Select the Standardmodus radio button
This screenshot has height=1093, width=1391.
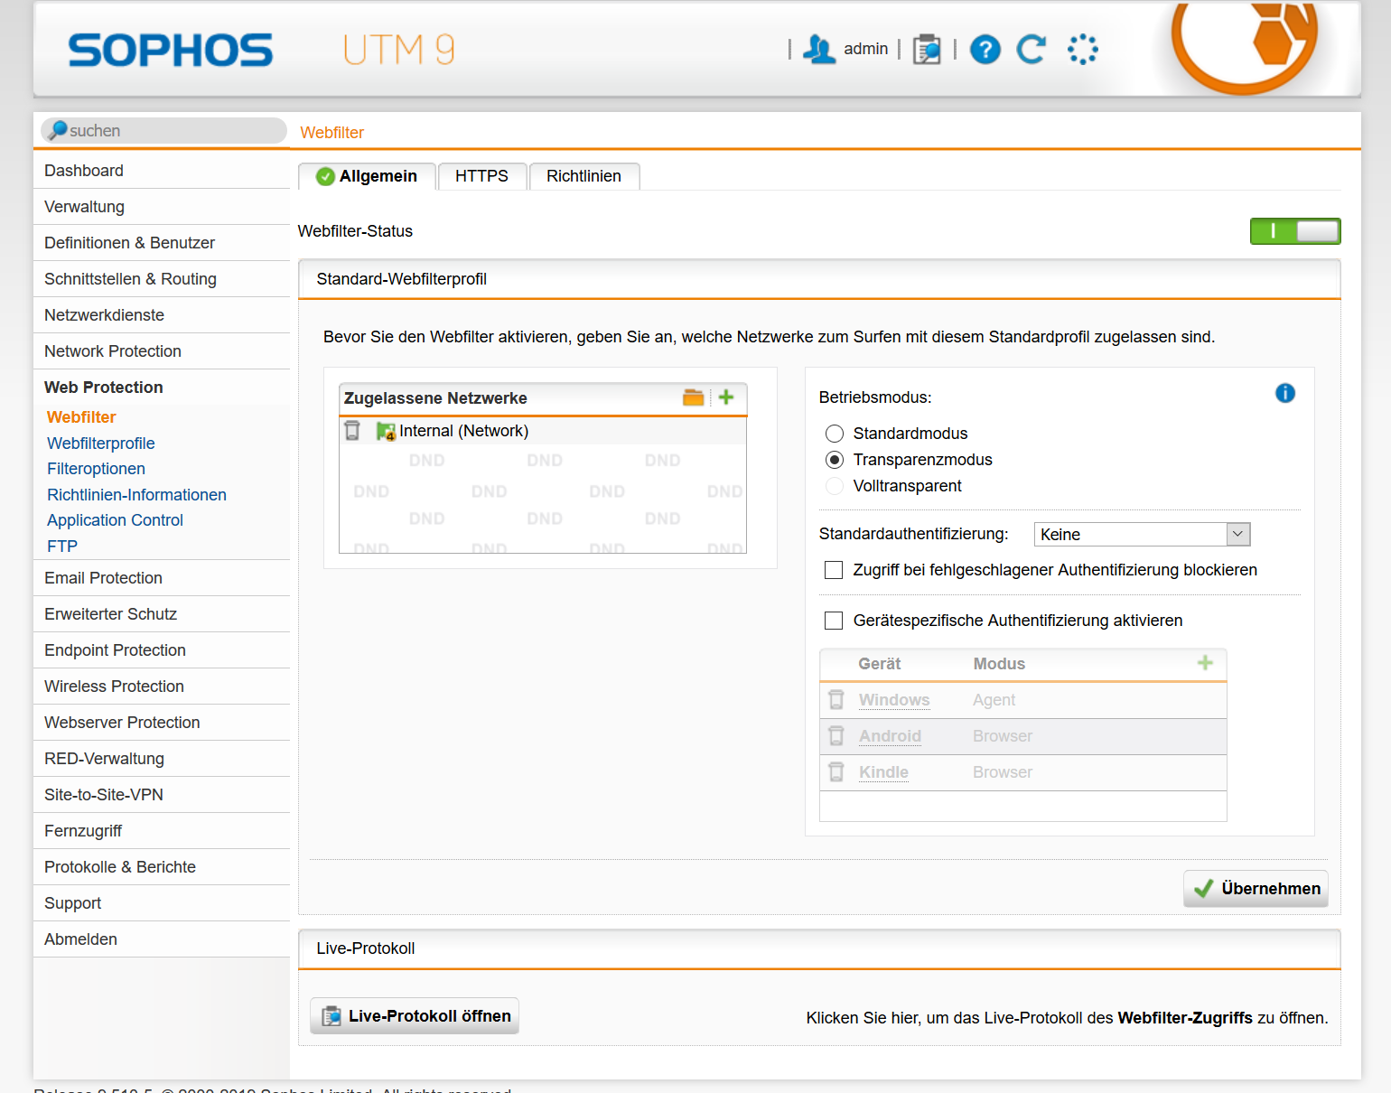coord(835,434)
